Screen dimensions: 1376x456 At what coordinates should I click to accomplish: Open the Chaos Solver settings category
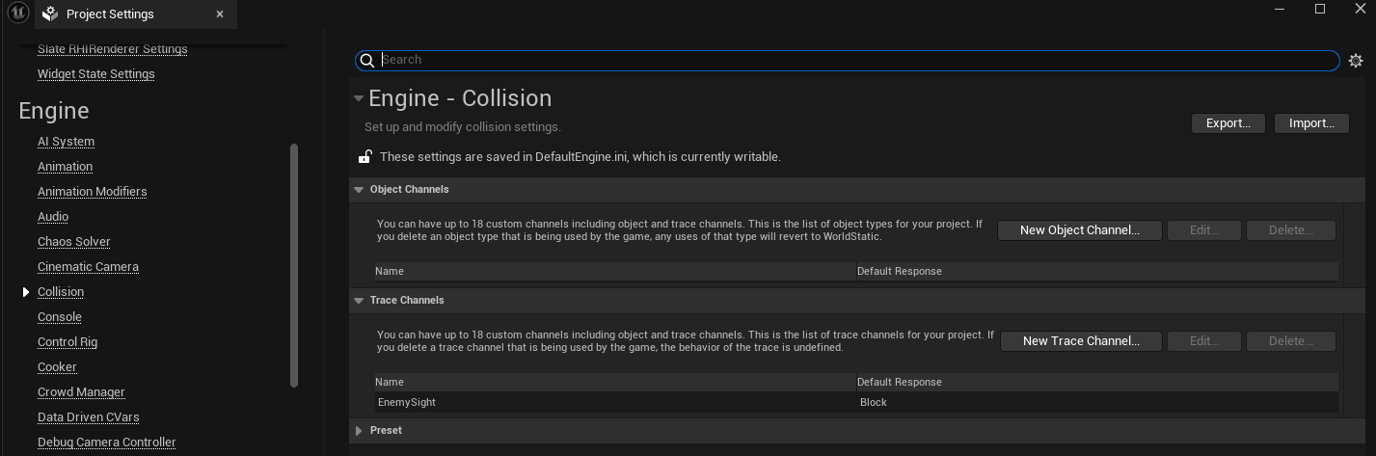(73, 242)
